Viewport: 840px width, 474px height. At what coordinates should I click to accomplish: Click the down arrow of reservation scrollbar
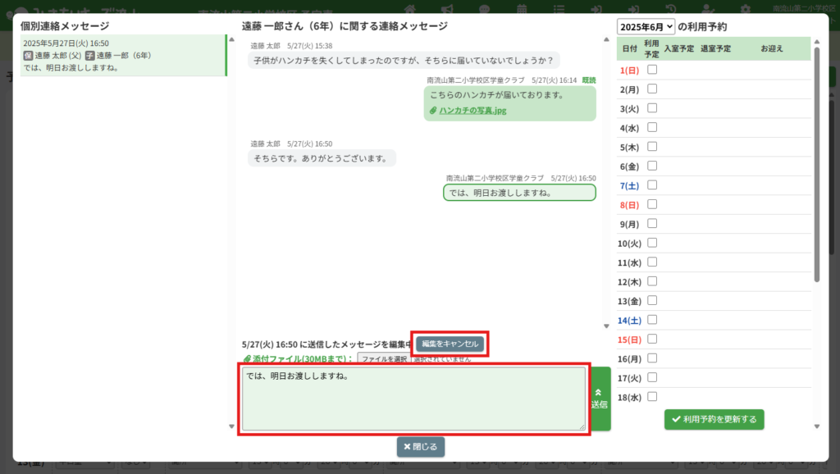(817, 426)
